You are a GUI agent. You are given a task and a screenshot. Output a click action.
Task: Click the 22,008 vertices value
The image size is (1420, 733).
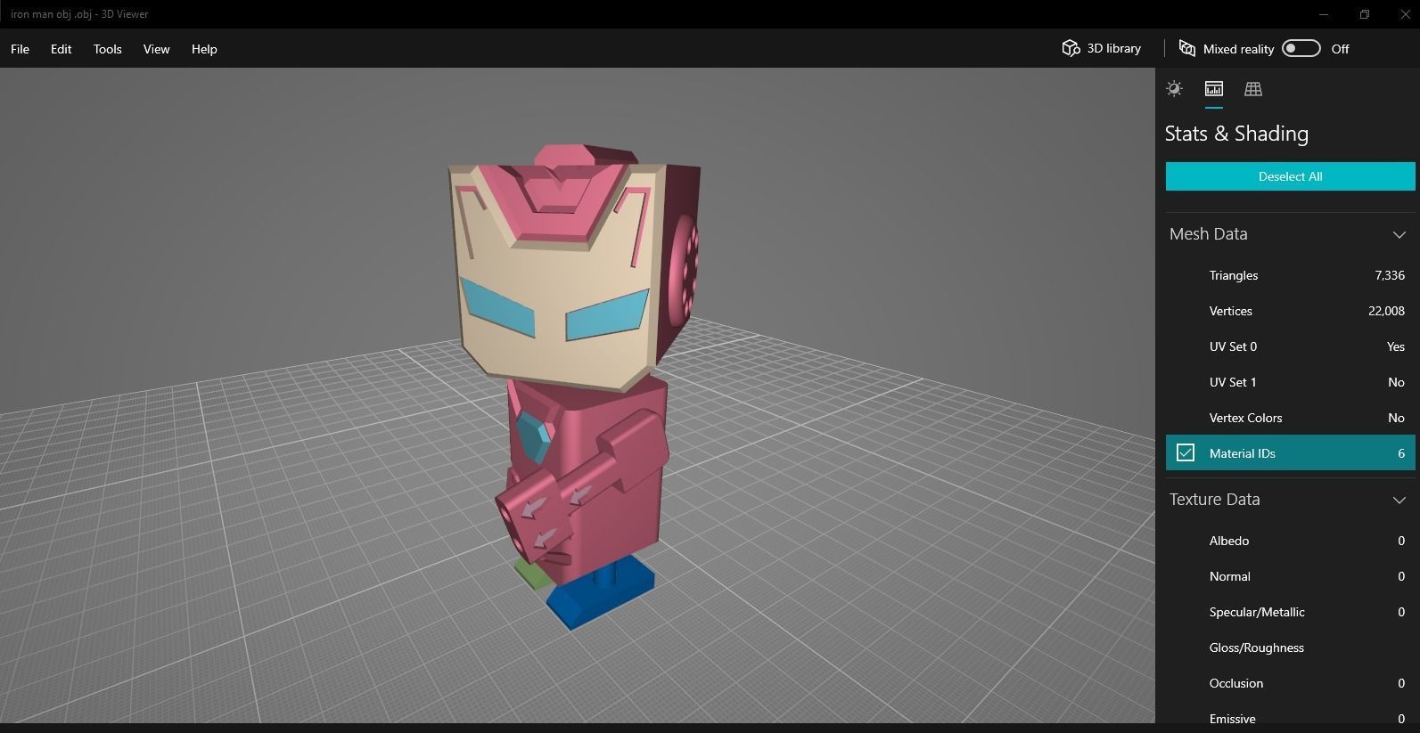tap(1386, 311)
